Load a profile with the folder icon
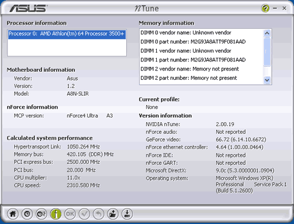 click(113, 214)
